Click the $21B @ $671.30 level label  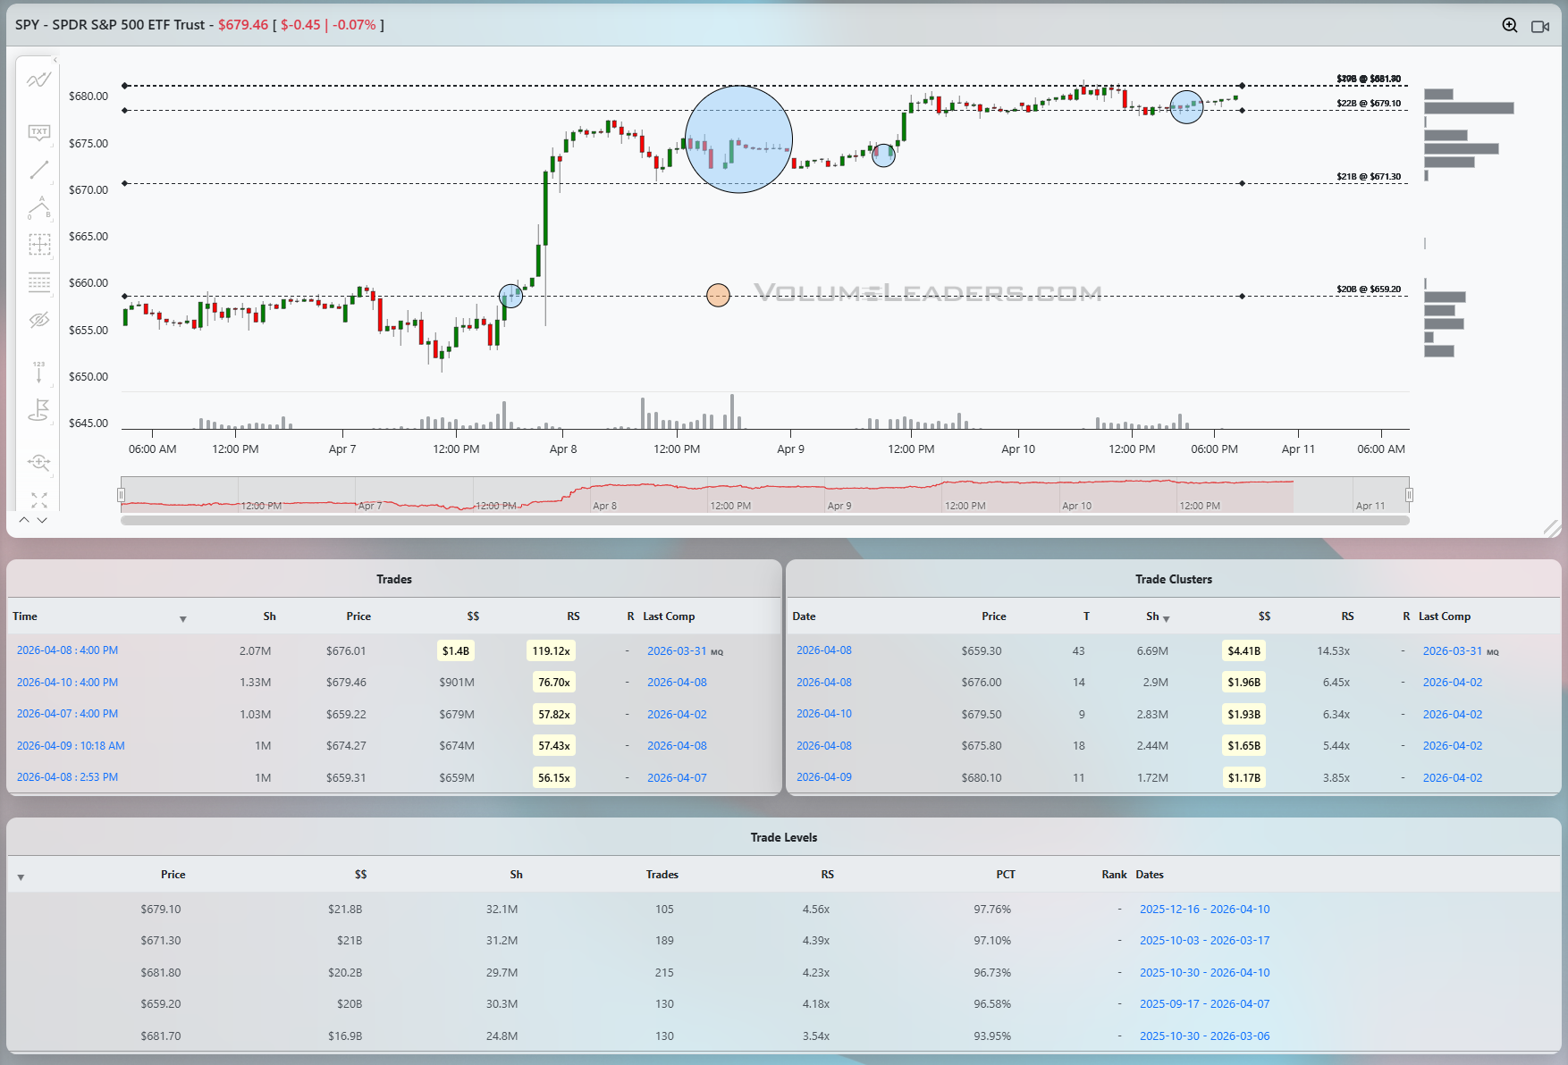point(1369,177)
